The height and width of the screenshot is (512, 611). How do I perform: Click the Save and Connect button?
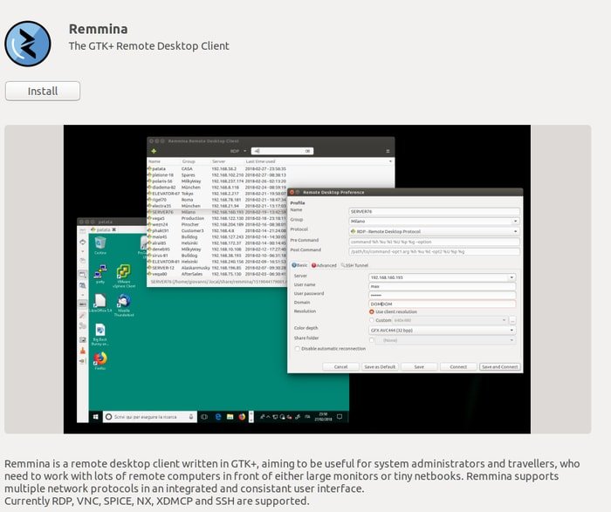tap(500, 366)
